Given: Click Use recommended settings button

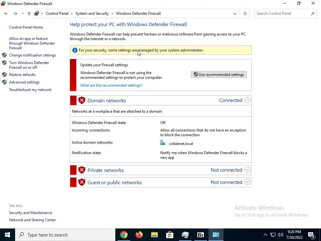Looking at the screenshot, I should coord(218,75).
